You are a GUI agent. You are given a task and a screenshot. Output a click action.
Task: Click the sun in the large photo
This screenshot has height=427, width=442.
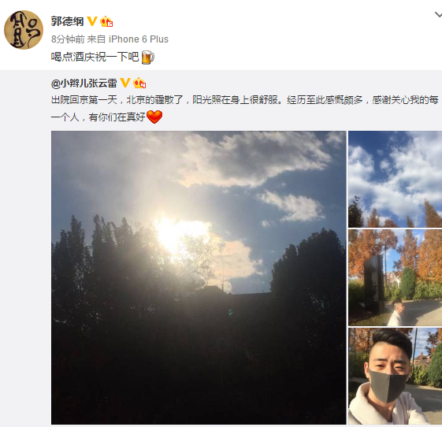[180, 231]
